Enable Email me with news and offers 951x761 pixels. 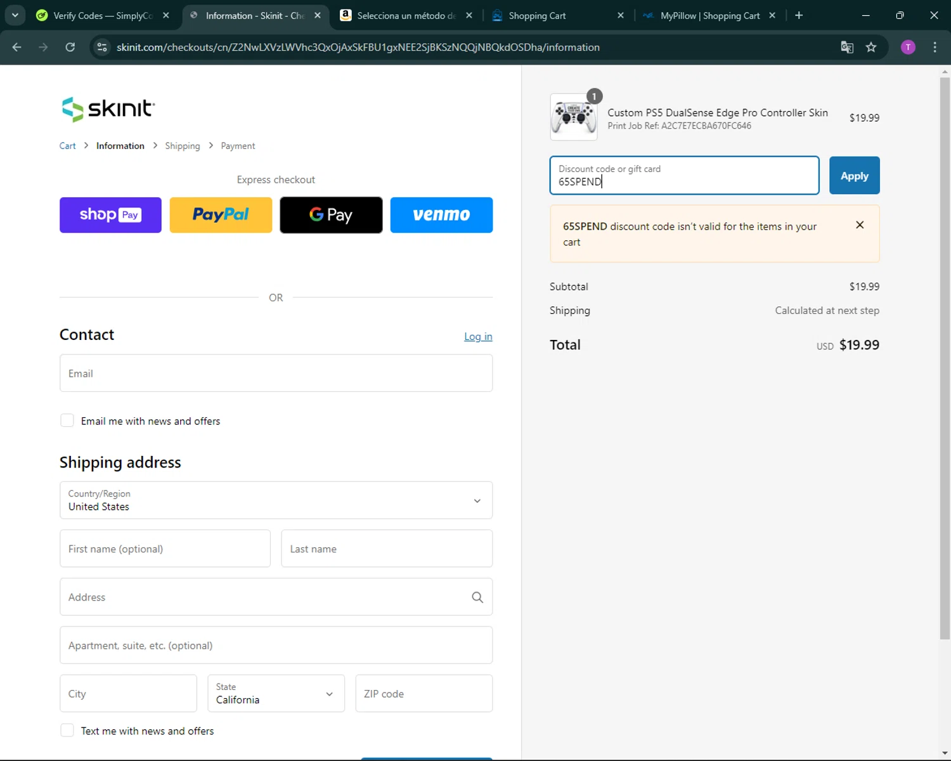pyautogui.click(x=67, y=420)
